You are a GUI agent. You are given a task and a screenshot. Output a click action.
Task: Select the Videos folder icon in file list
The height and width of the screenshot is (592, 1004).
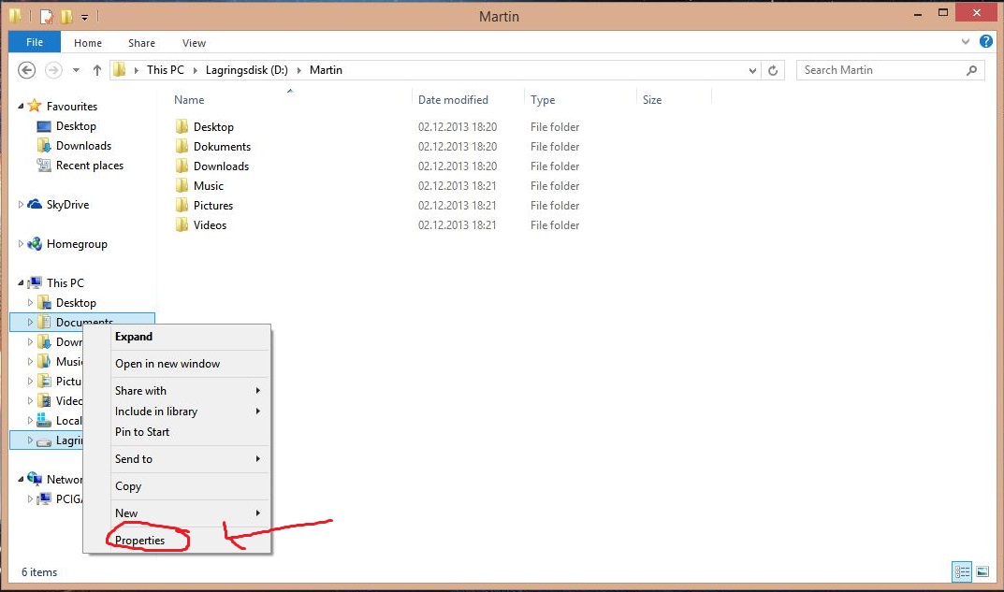pos(182,224)
